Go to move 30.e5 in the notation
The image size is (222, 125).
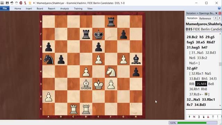tap(200, 42)
